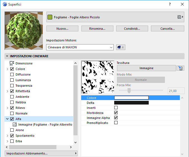Open the Impostazioni Motore dropdown

click(80, 47)
